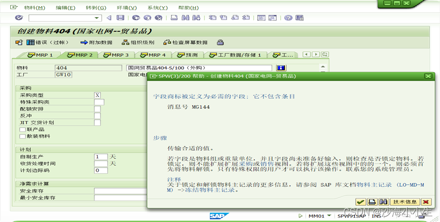Switch to the MRP 3 tab
The width and height of the screenshot is (440, 222).
[116, 55]
